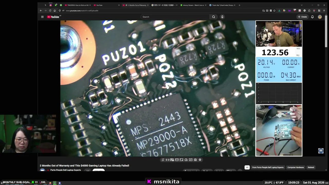This screenshot has height=185, width=329.
Task: Open pinned X tab
Action: 45,5
